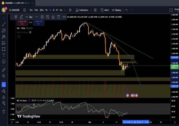Select the Trend Line drawing tool
Image resolution: width=179 pixels, height=126 pixels.
coord(4,24)
